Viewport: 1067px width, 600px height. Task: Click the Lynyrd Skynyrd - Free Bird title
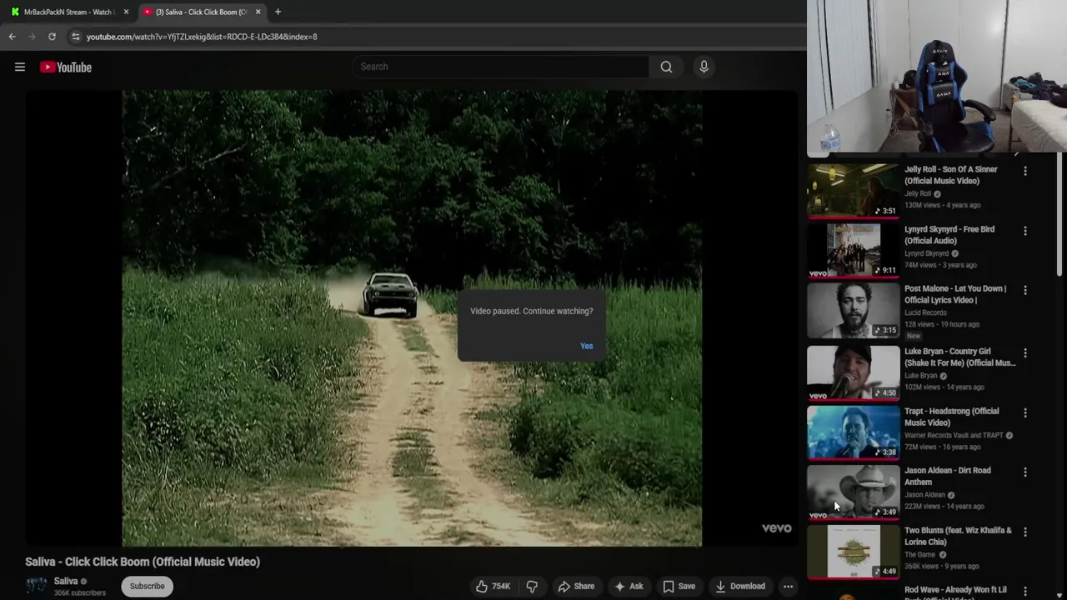[949, 235]
